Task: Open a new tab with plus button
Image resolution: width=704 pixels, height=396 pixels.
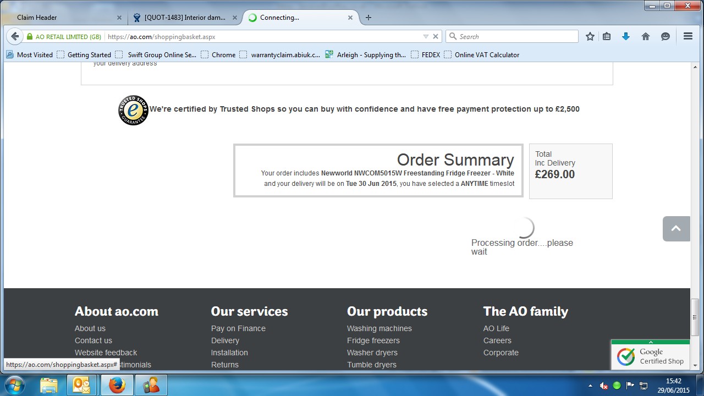Action: pyautogui.click(x=369, y=18)
